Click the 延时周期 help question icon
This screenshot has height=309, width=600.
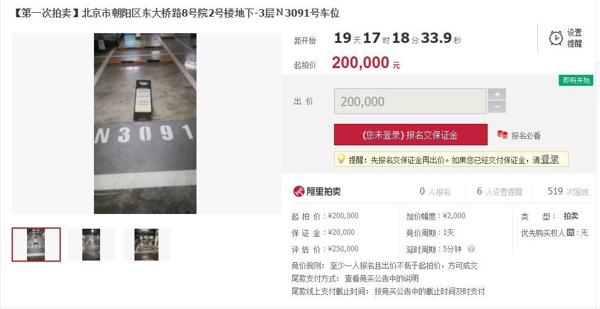pyautogui.click(x=471, y=249)
